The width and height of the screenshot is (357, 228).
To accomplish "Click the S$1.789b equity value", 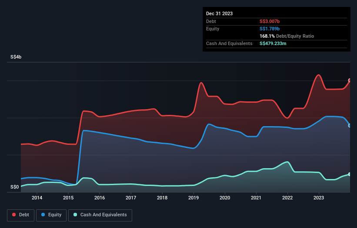I will tap(270, 29).
